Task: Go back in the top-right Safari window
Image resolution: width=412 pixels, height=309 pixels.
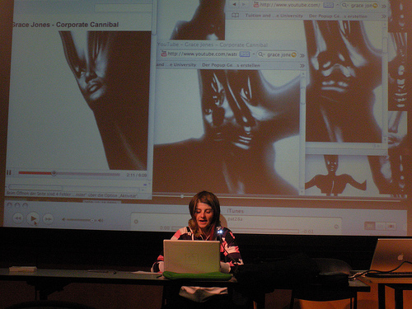Action: pos(234,4)
